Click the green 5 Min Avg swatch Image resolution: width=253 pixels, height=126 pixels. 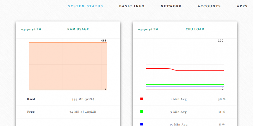tap(141, 112)
